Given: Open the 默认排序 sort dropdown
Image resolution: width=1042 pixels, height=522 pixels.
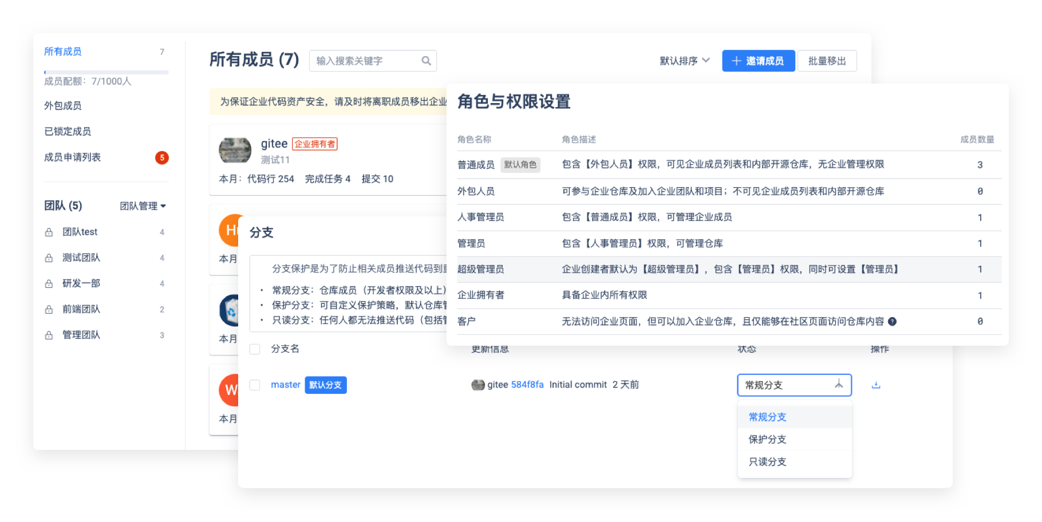Looking at the screenshot, I should 684,61.
